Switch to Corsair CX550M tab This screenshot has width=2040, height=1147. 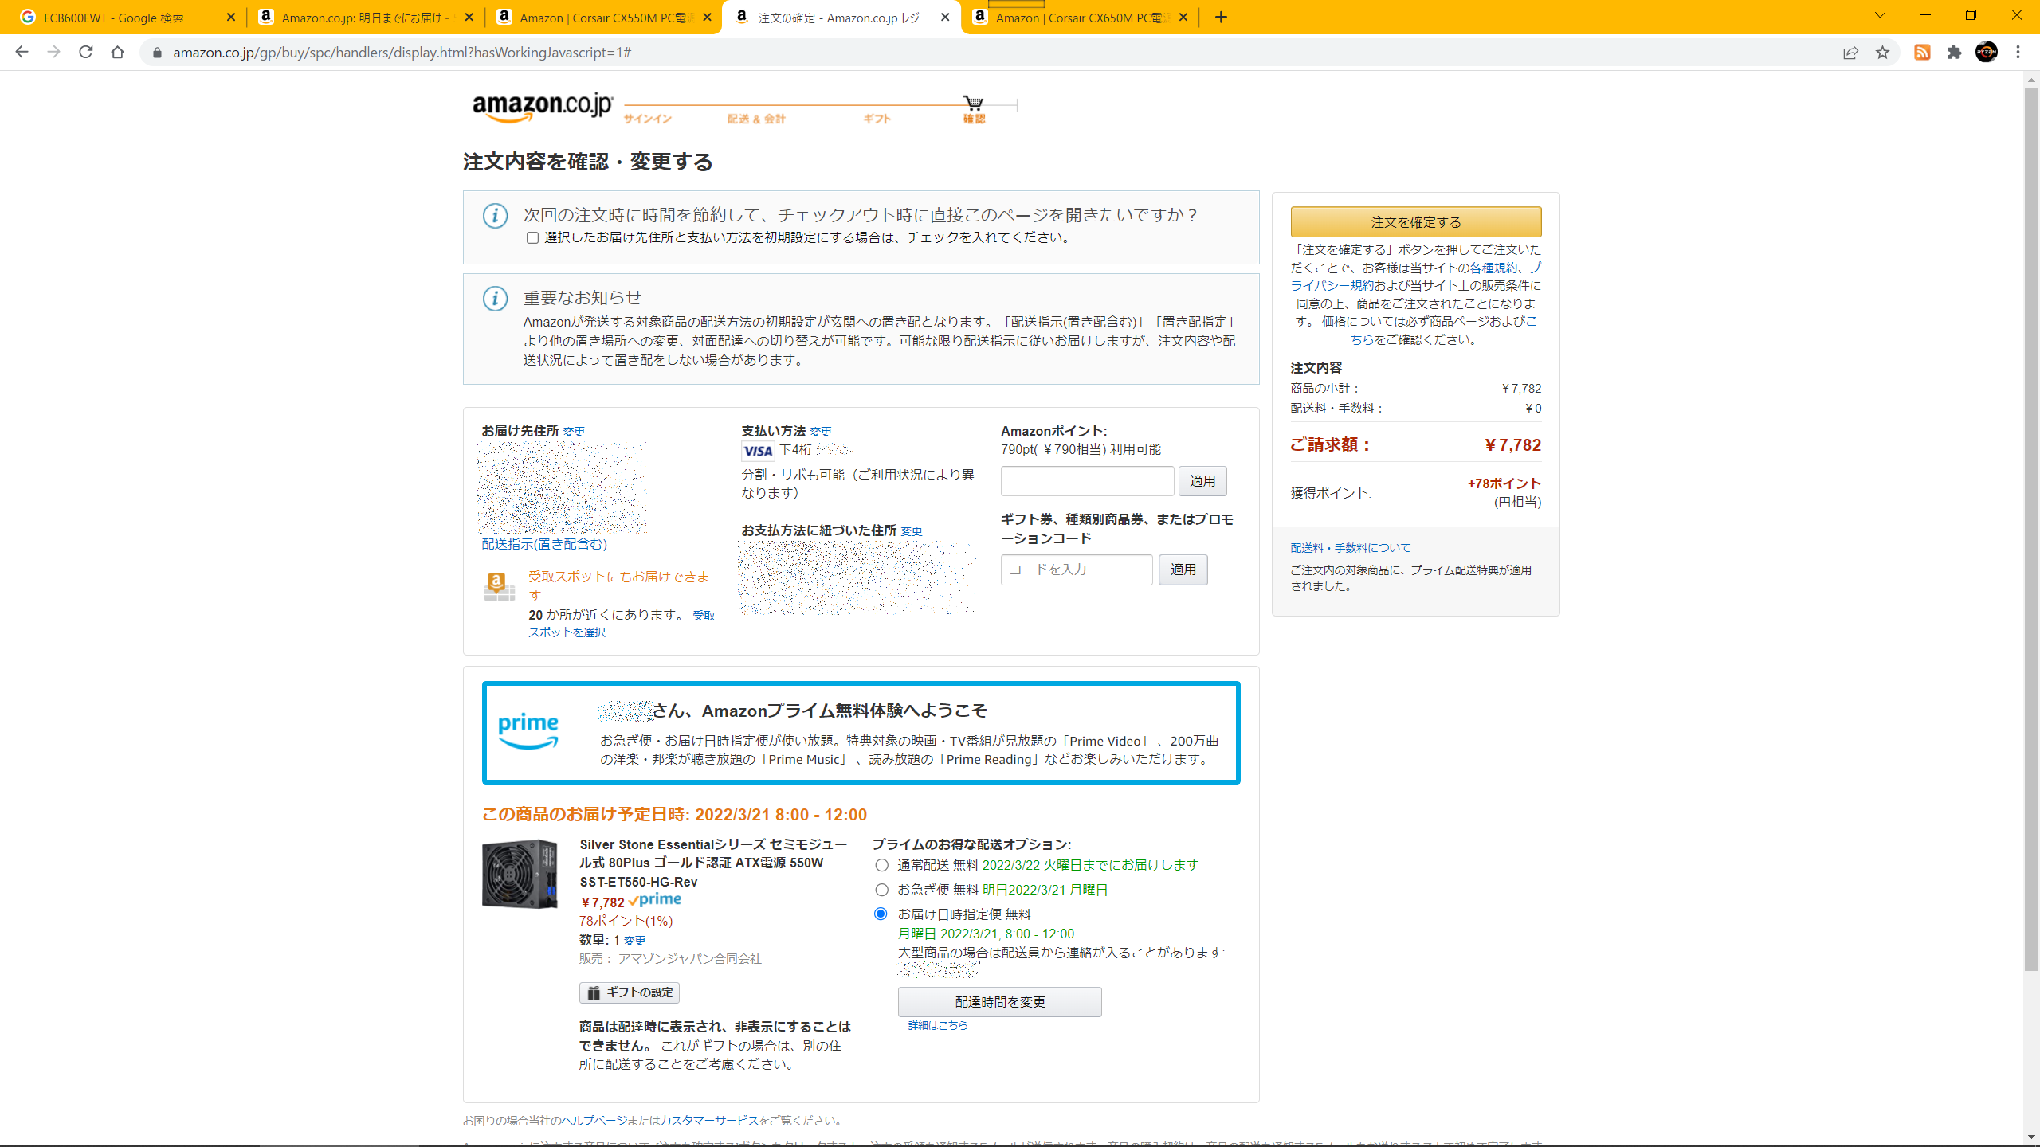[x=604, y=18]
